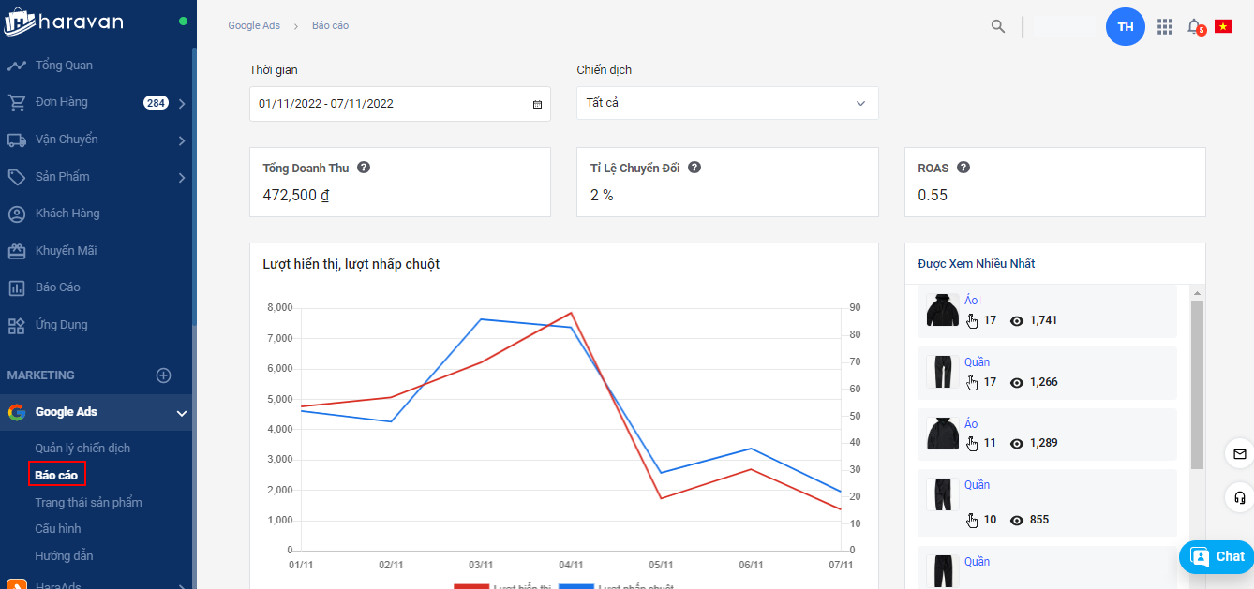Collapse the Google Ads section
1254x589 pixels.
[182, 413]
